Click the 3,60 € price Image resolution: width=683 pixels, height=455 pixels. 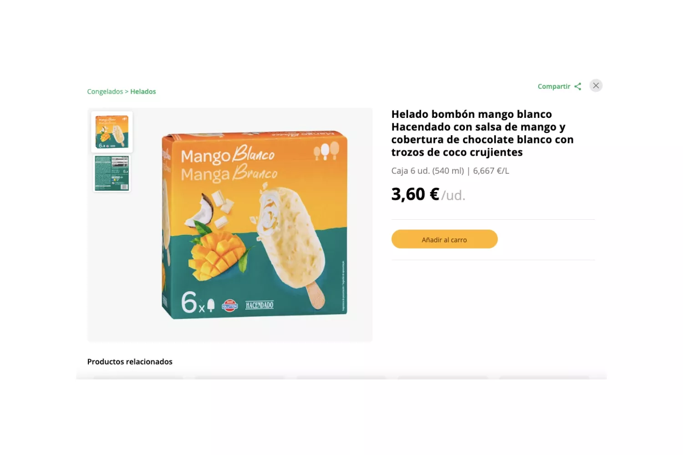[415, 194]
